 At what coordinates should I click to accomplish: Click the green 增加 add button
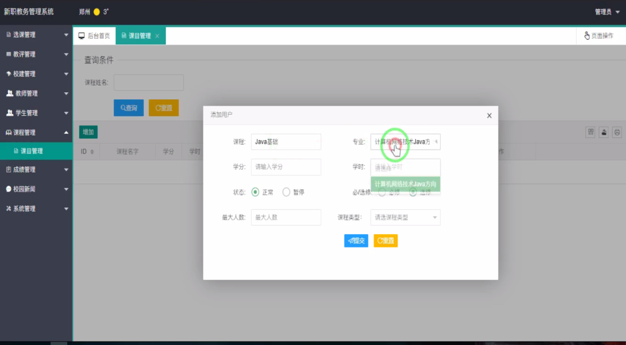(88, 132)
